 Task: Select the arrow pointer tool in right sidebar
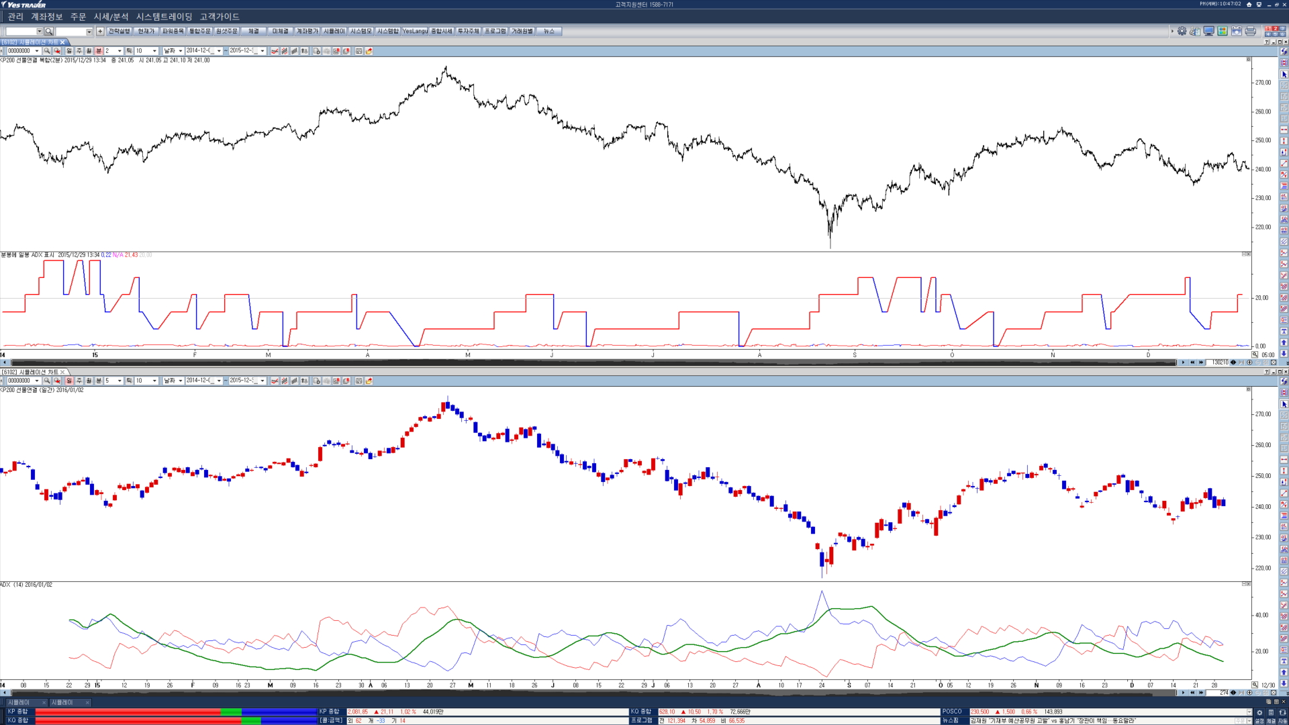click(x=1284, y=75)
